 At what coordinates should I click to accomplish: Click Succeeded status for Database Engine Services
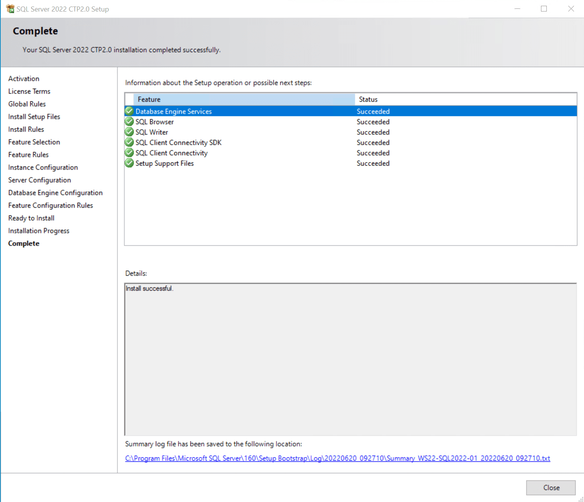click(373, 111)
